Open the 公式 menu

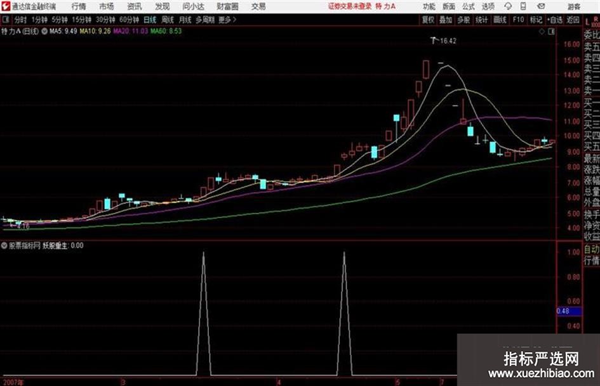pyautogui.click(x=469, y=6)
